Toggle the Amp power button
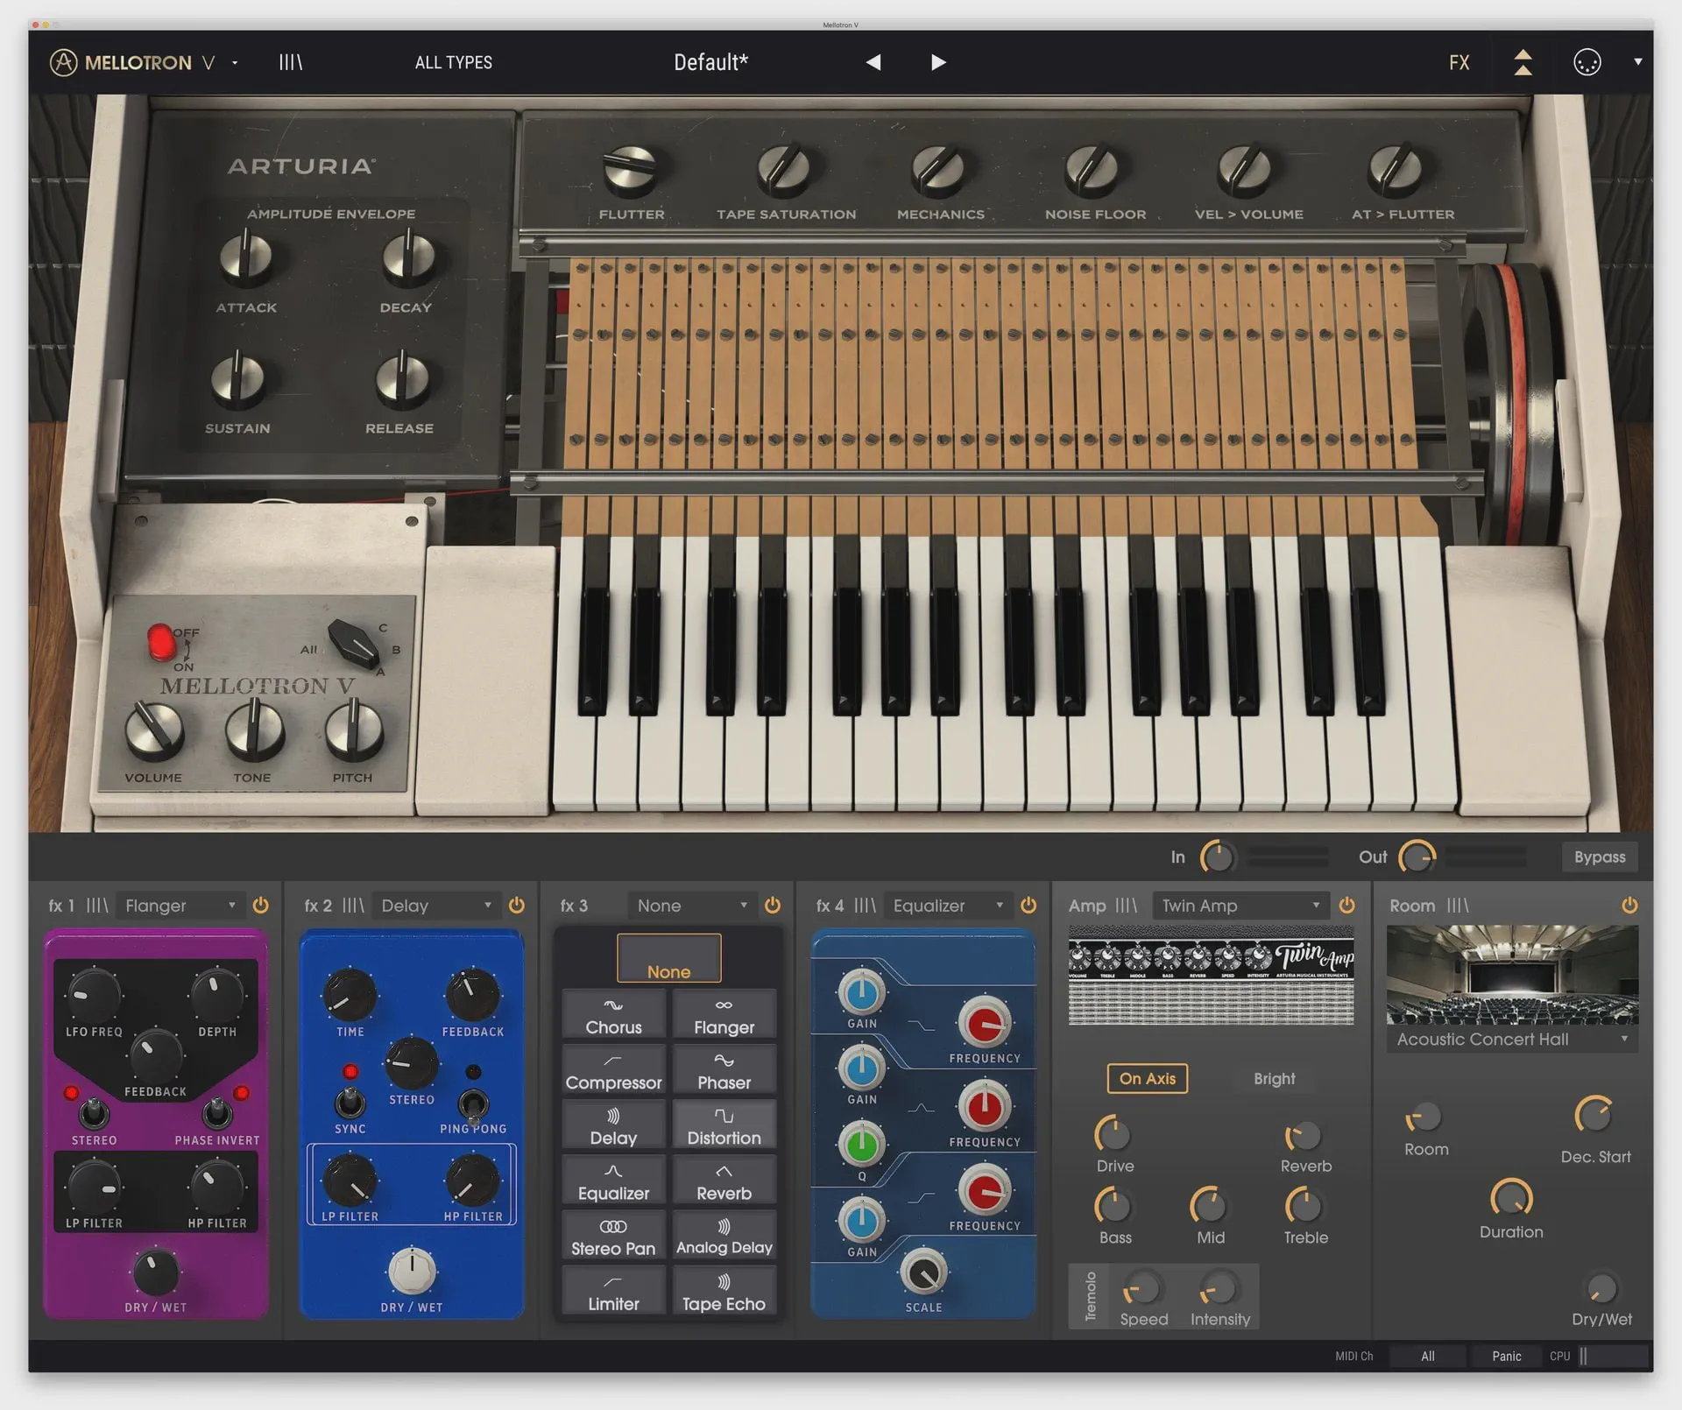Viewport: 1682px width, 1410px height. tap(1347, 906)
